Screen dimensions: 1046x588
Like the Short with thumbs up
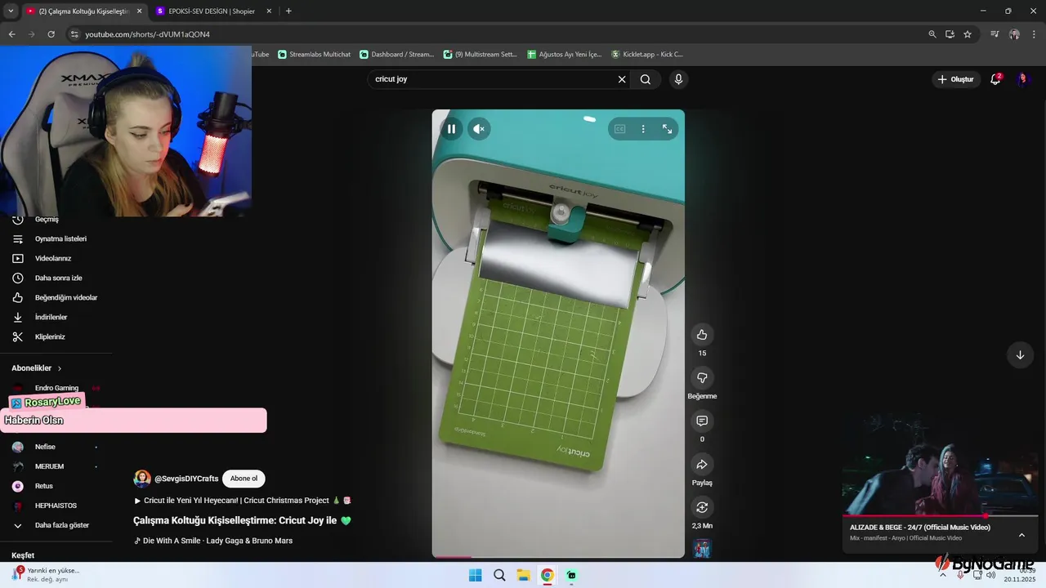click(702, 334)
